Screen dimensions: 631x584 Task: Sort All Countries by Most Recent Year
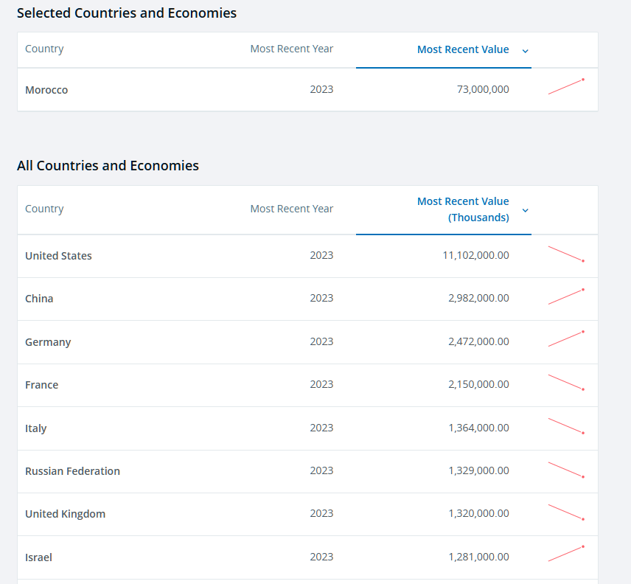[291, 209]
